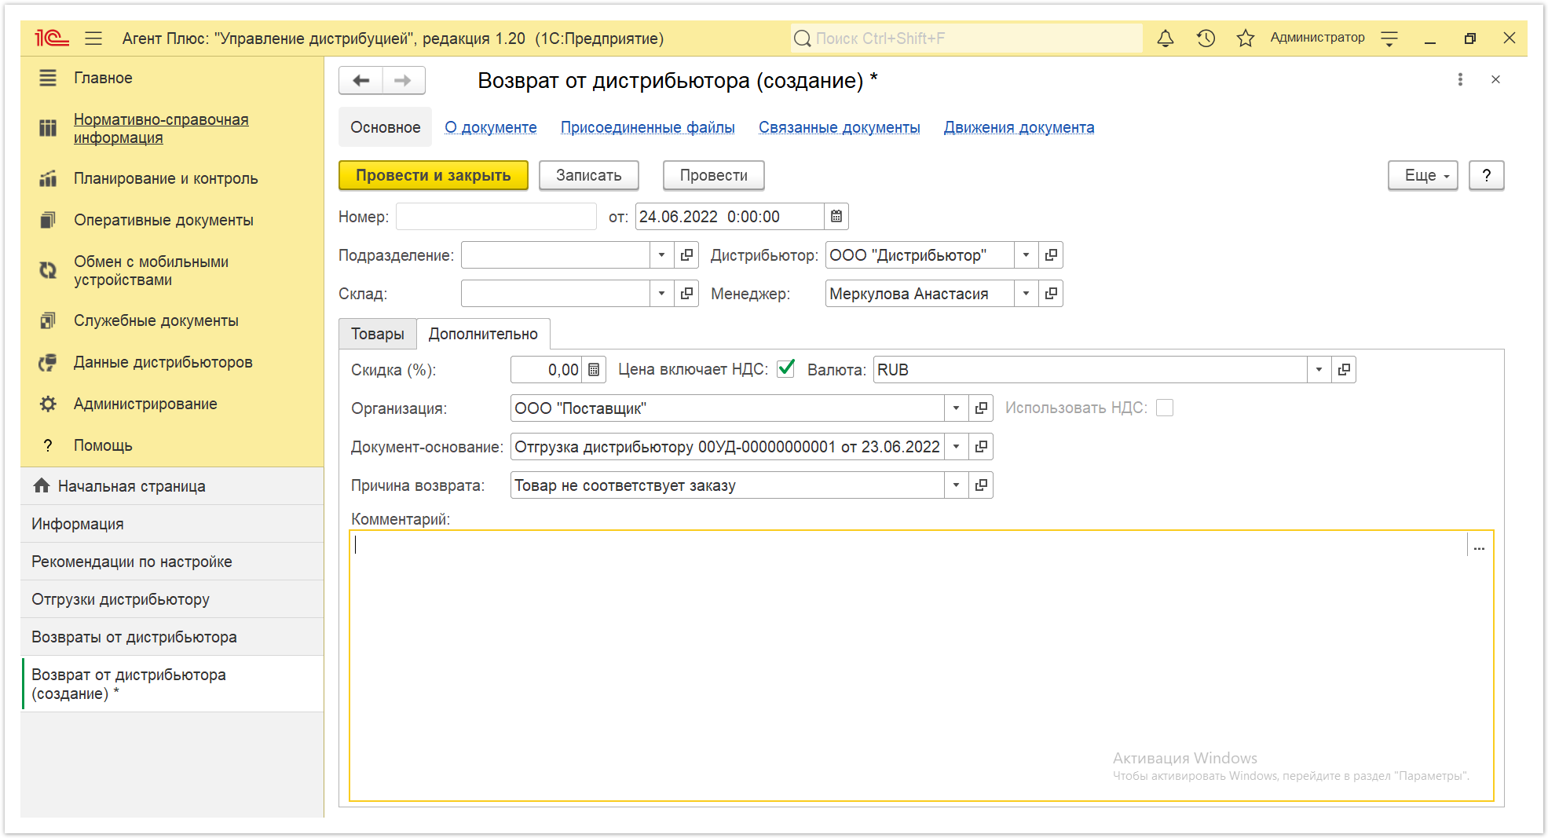1548x838 pixels.
Task: Click the Начальная страница home icon
Action: [x=42, y=486]
